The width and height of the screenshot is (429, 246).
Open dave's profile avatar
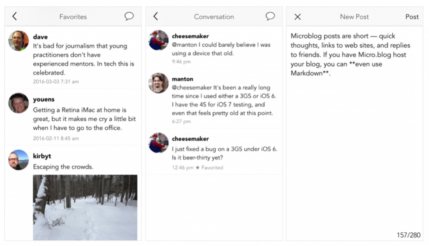coord(18,41)
